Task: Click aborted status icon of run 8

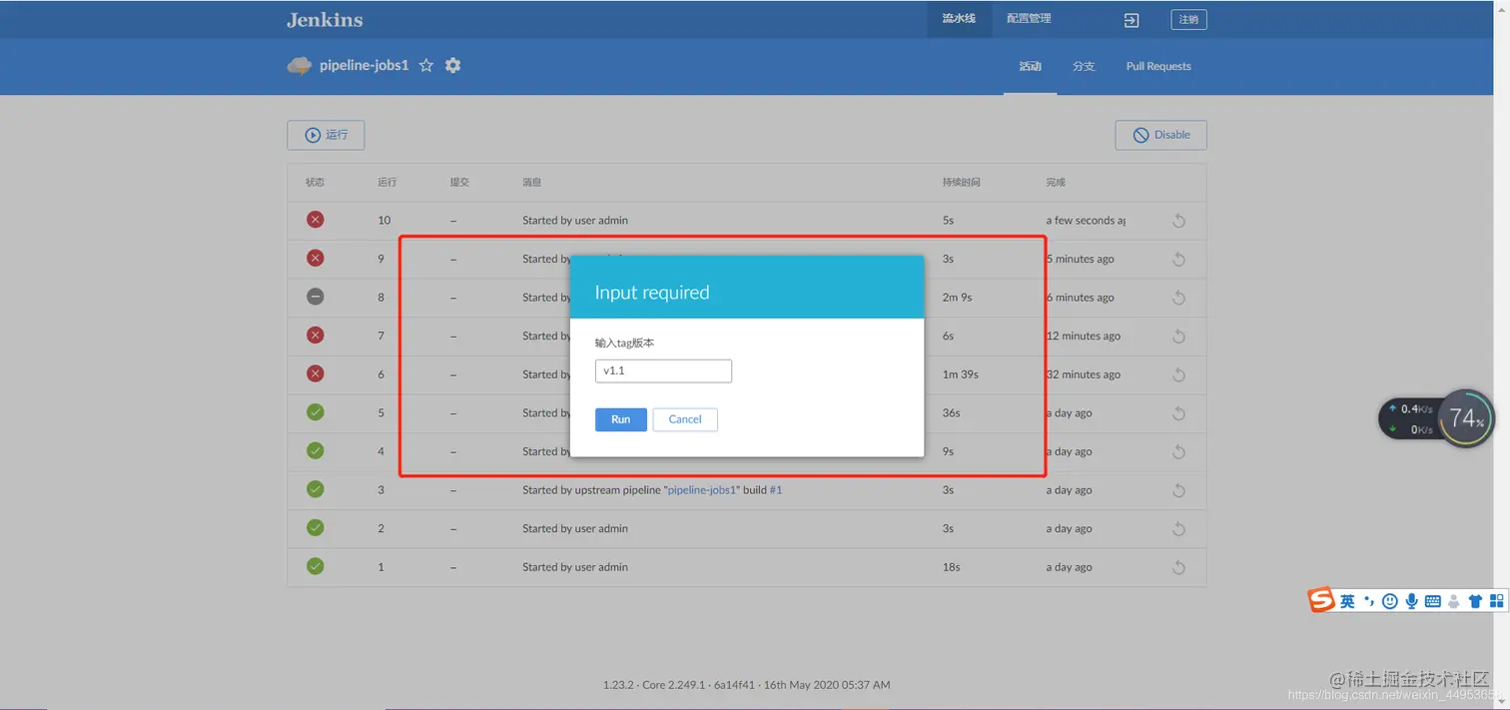Action: pyautogui.click(x=316, y=297)
